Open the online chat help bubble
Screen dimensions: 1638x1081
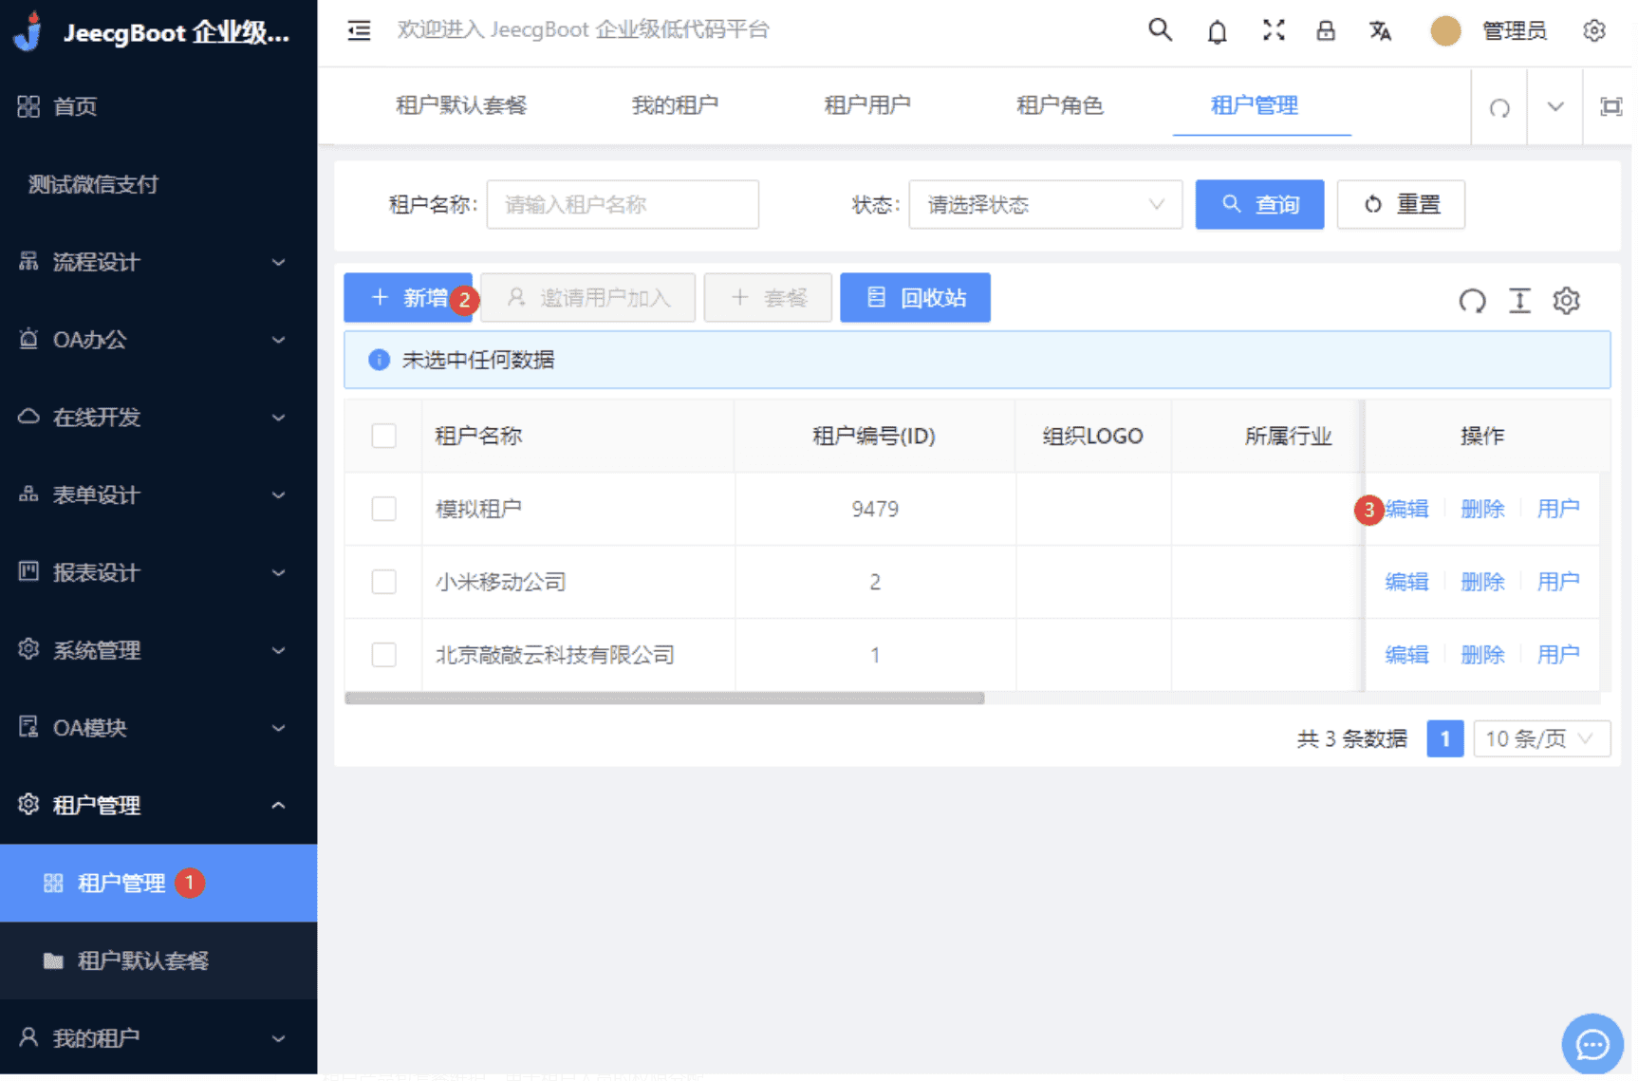1591,1045
